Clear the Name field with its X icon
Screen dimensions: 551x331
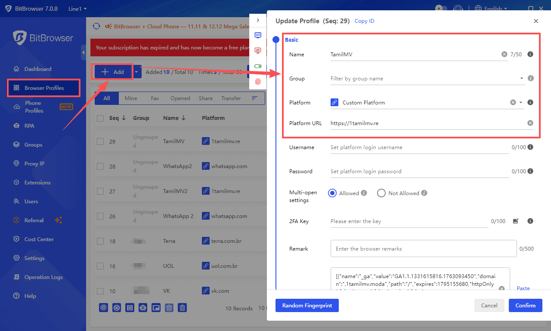pos(504,55)
